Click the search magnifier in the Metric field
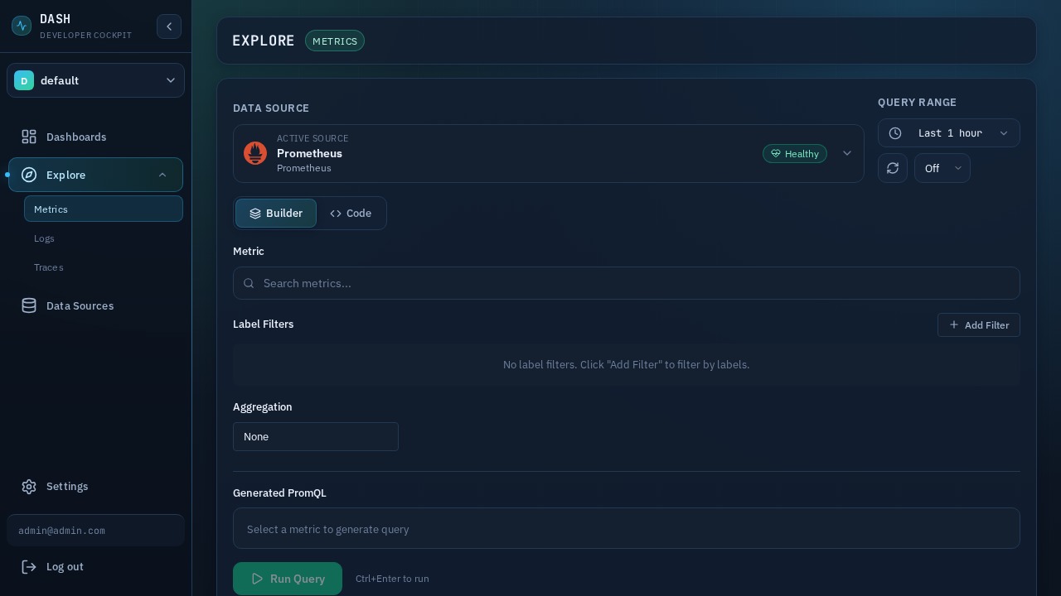This screenshot has height=596, width=1061. point(249,283)
